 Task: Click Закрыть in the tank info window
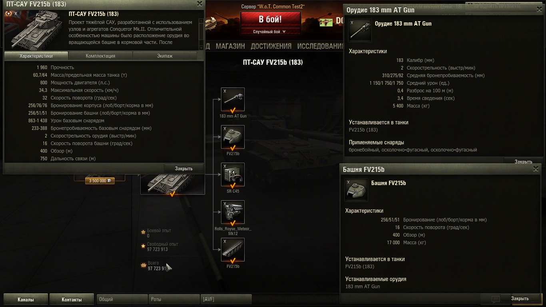click(x=183, y=168)
